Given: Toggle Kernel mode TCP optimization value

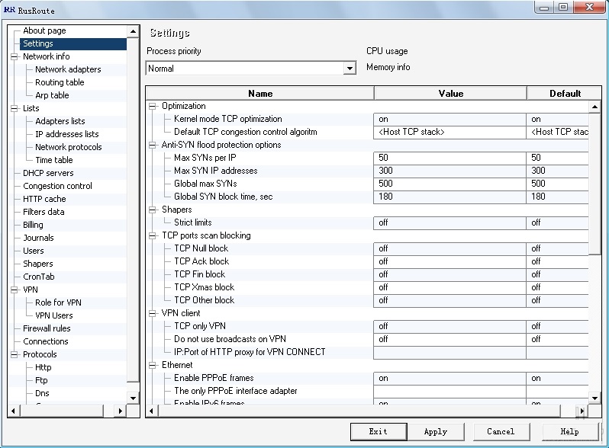Looking at the screenshot, I should click(449, 119).
